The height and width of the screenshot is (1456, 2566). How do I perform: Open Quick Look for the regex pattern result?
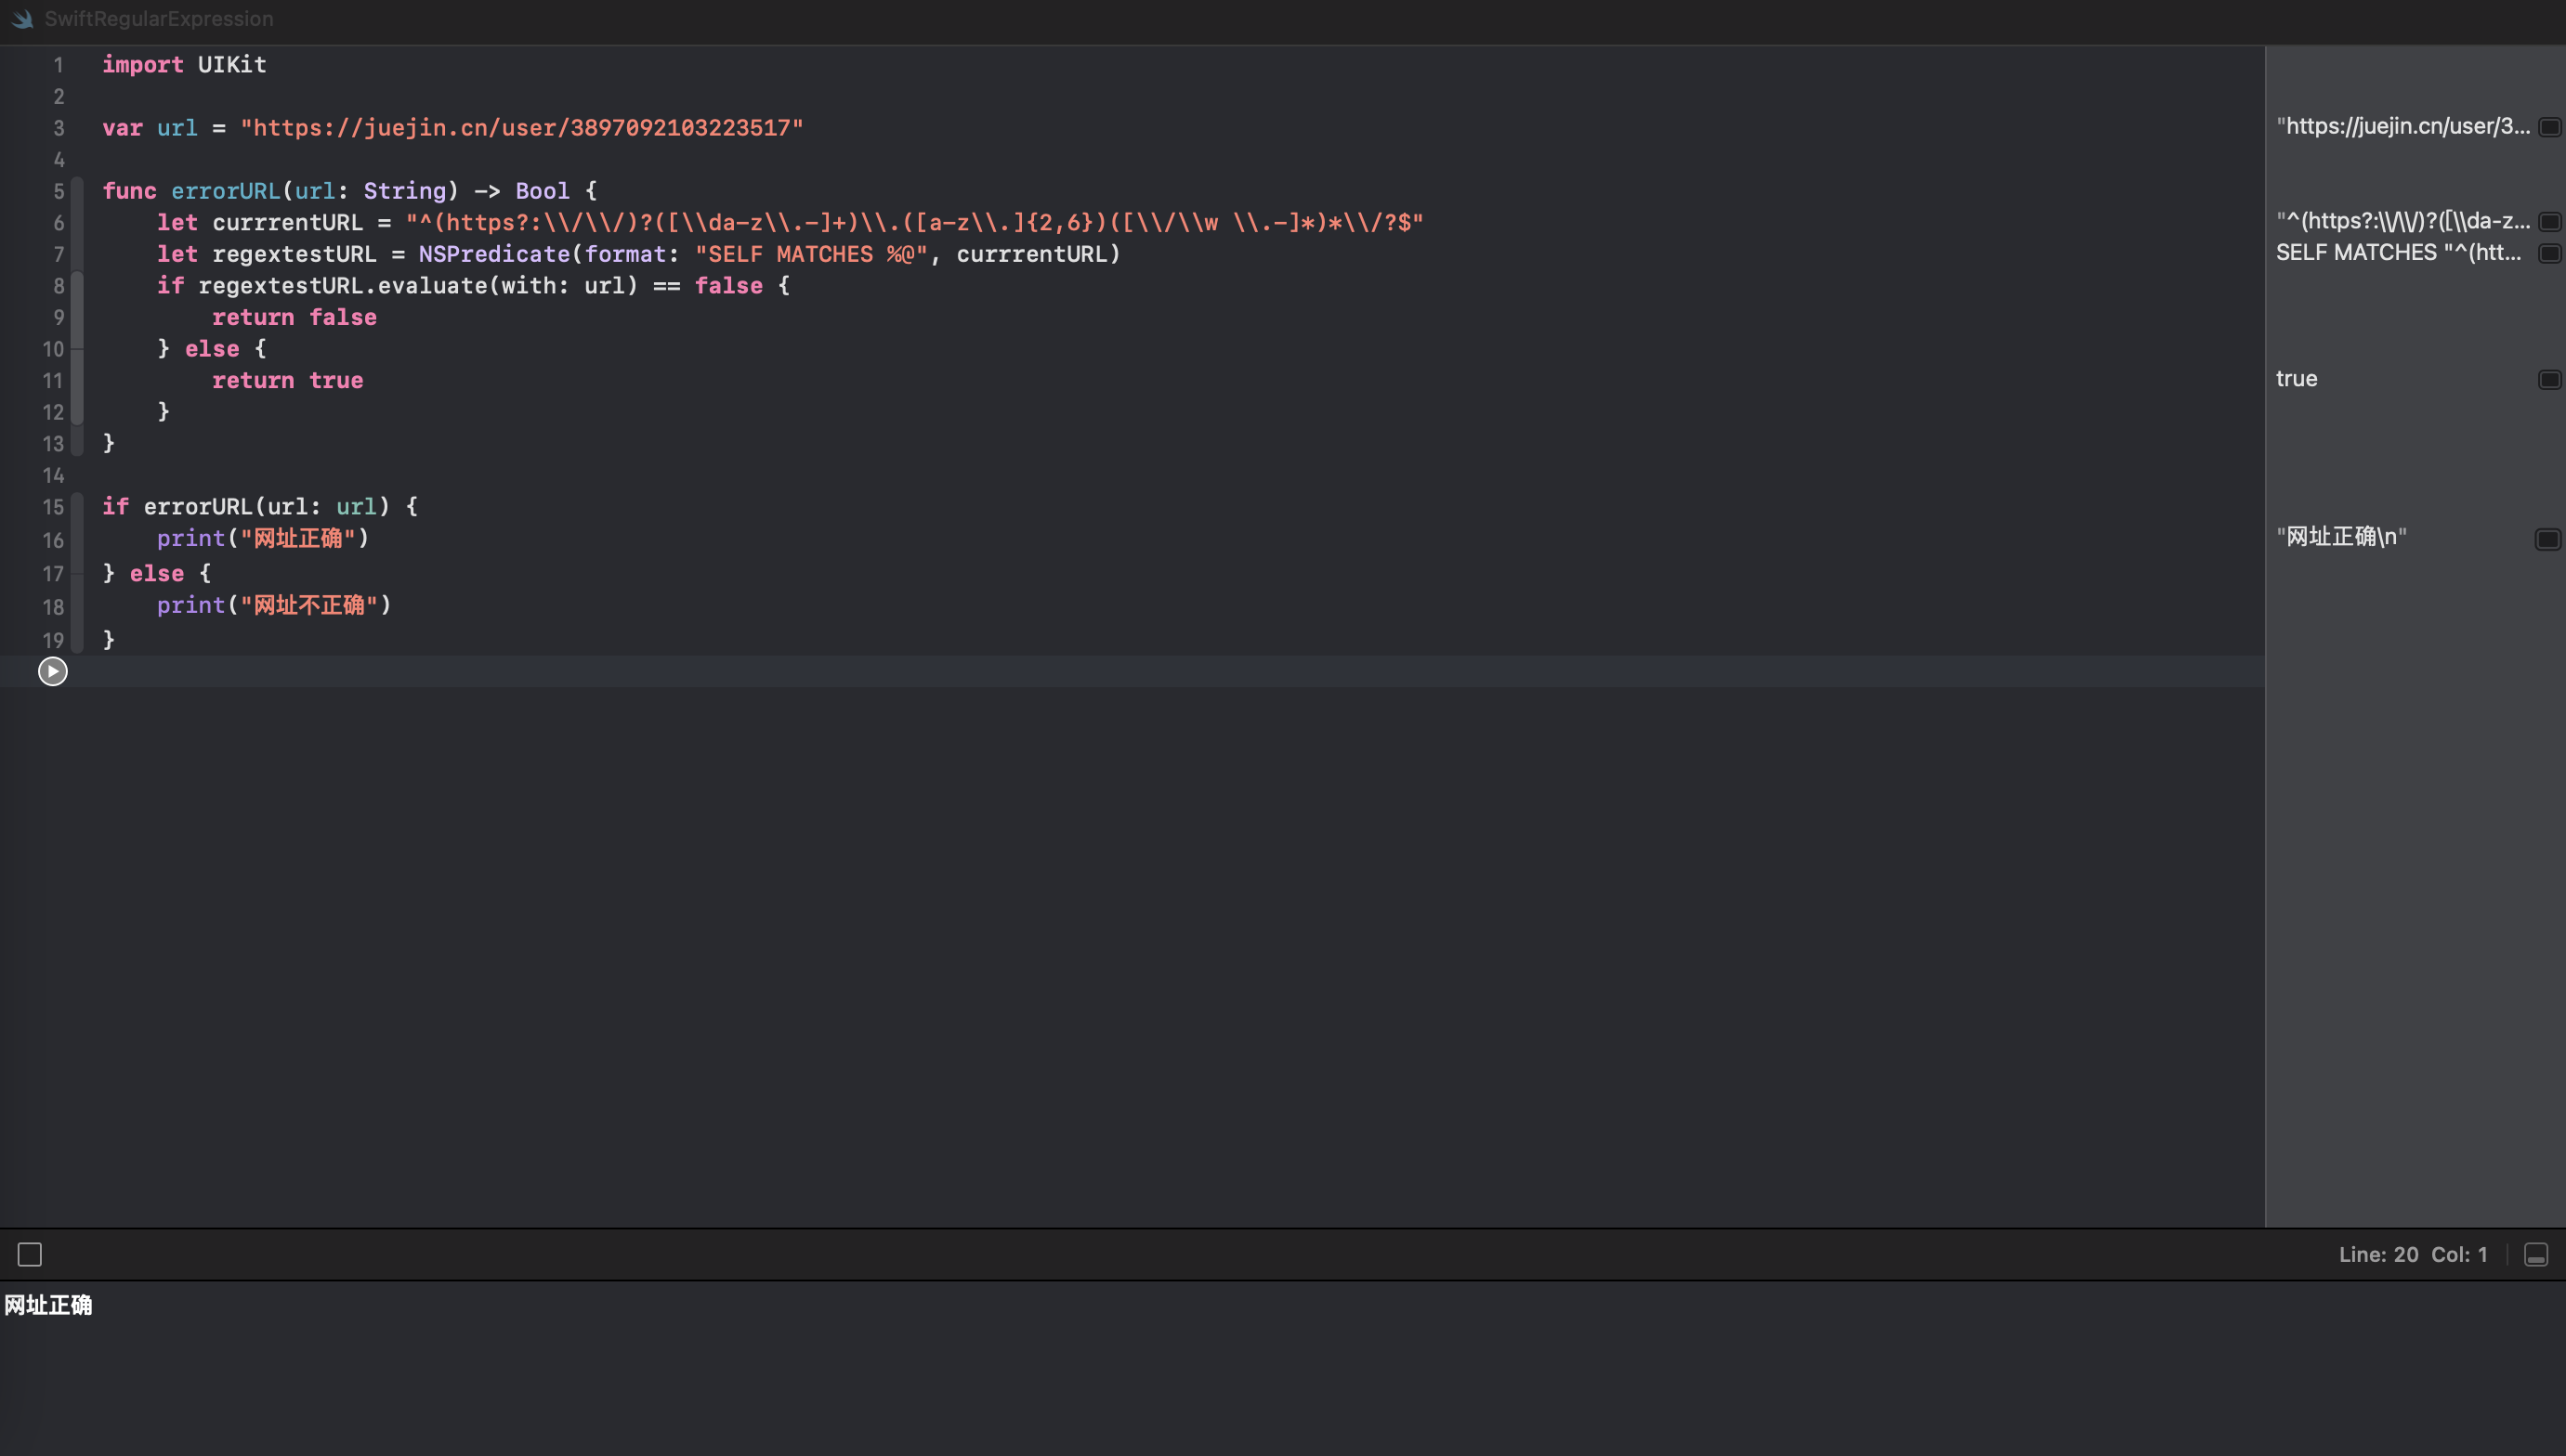coord(2549,222)
